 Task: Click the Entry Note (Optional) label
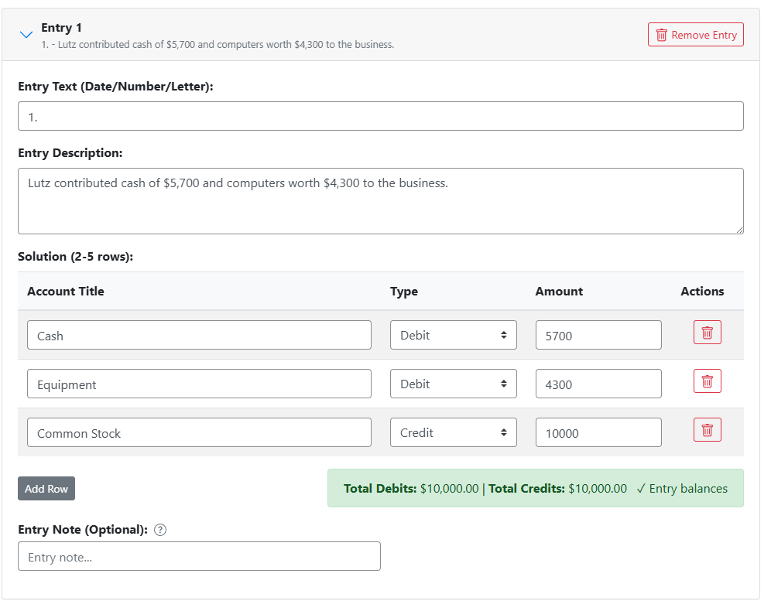[x=83, y=530]
